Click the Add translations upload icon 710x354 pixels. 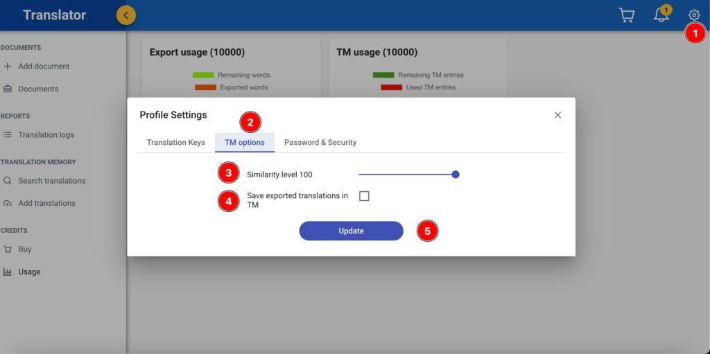pos(8,204)
